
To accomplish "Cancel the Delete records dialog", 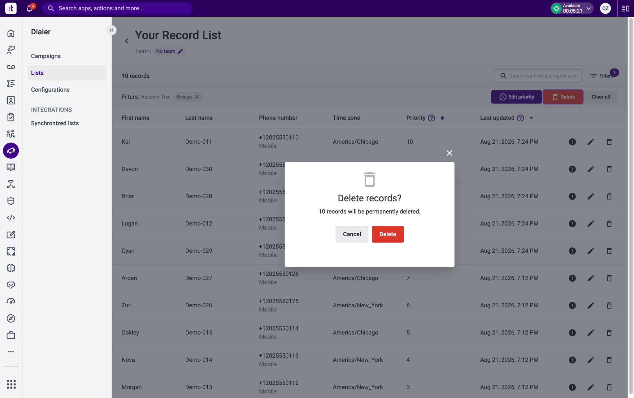I will (352, 234).
